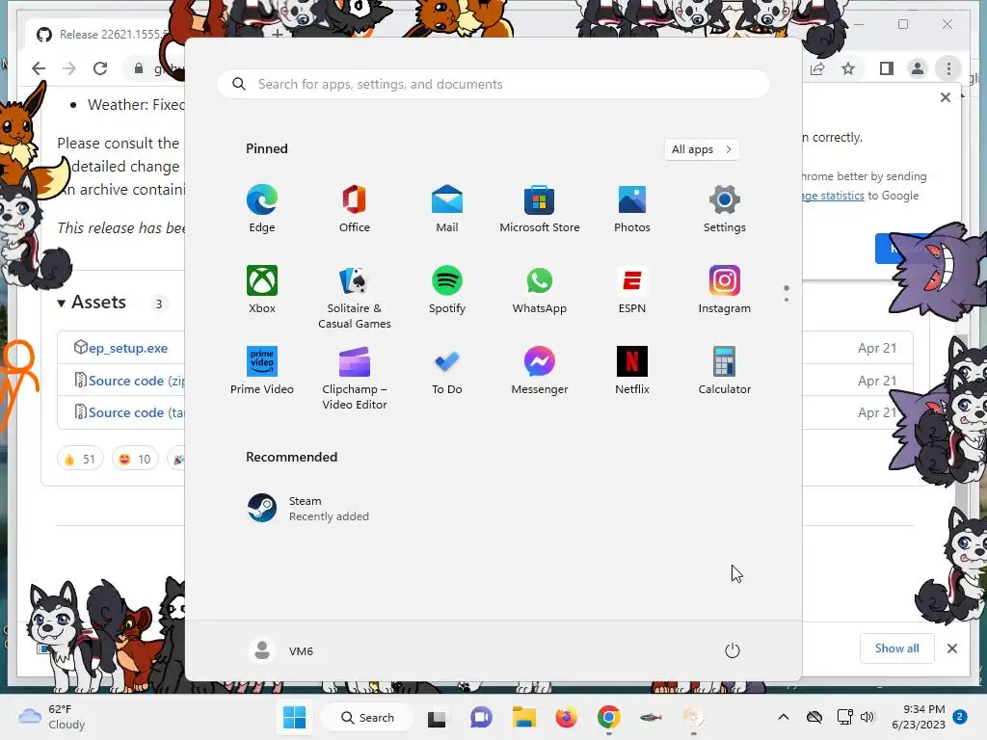Download ep_setup.exe asset

128,348
